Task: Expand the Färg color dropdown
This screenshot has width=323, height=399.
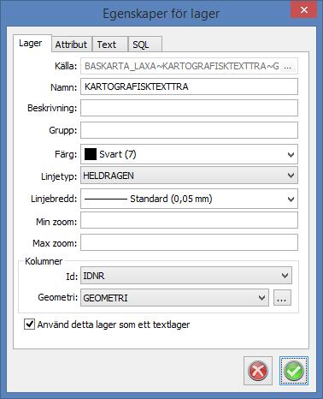Action: click(x=291, y=155)
